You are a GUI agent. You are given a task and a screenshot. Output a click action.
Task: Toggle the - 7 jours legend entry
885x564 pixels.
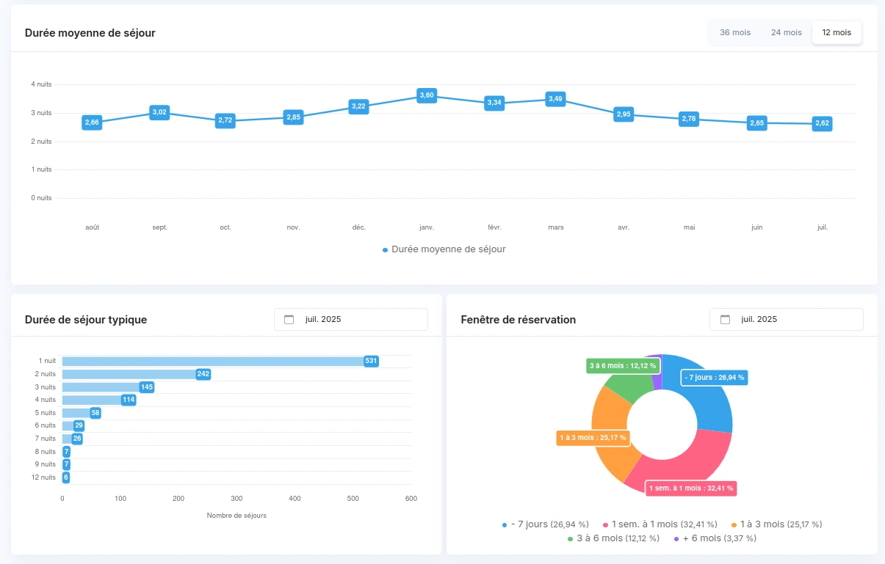point(545,524)
